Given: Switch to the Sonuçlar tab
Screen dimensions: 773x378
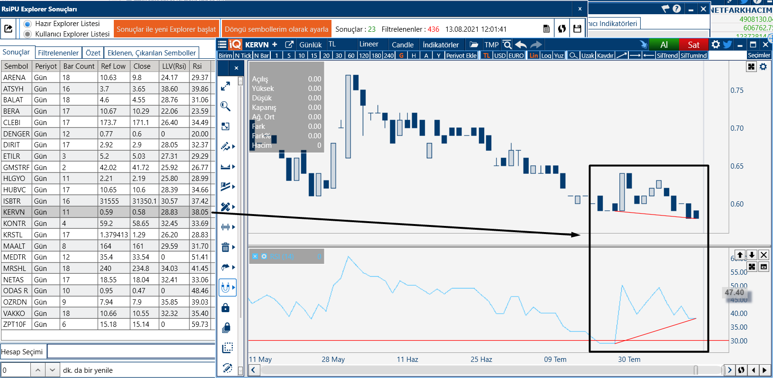Looking at the screenshot, I should (x=16, y=52).
